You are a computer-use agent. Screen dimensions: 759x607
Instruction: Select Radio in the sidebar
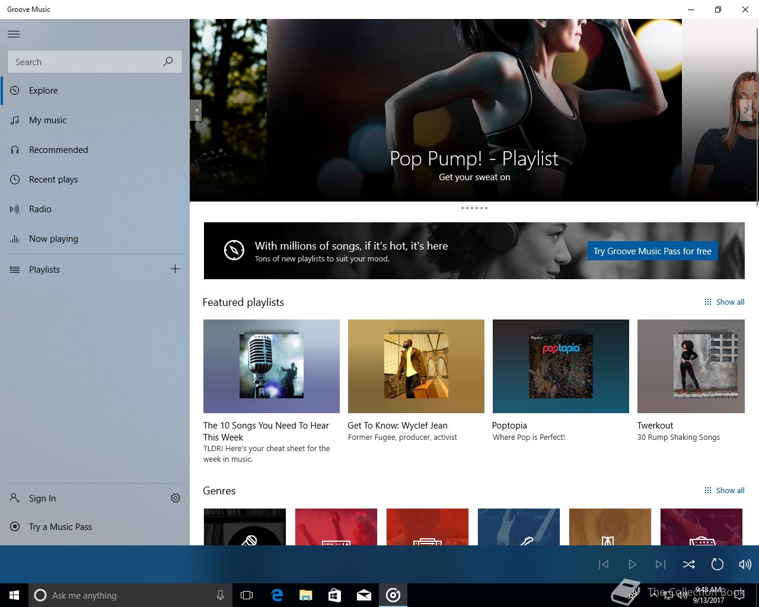(95, 209)
